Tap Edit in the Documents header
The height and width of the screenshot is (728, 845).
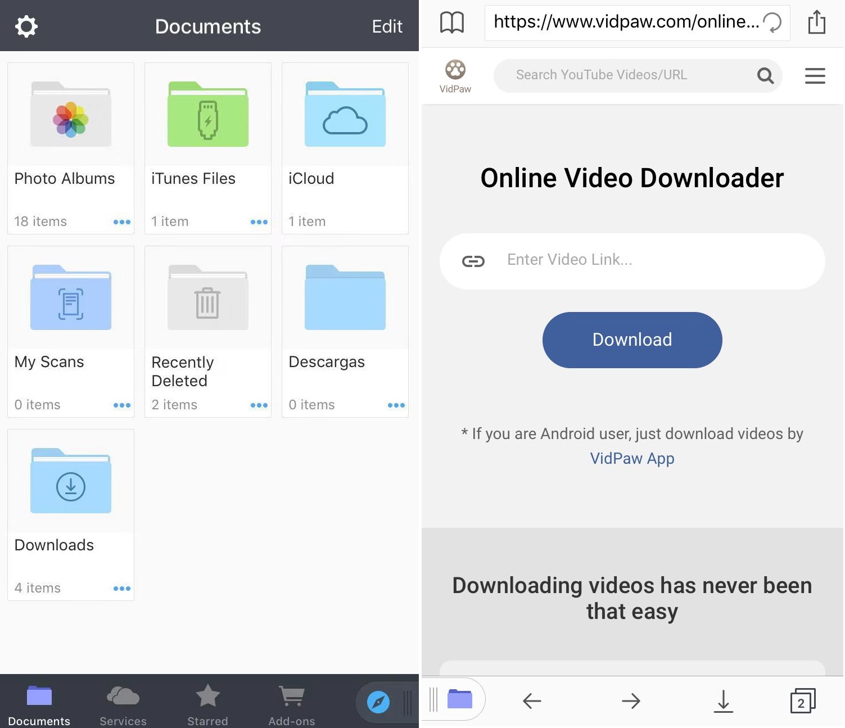(387, 26)
